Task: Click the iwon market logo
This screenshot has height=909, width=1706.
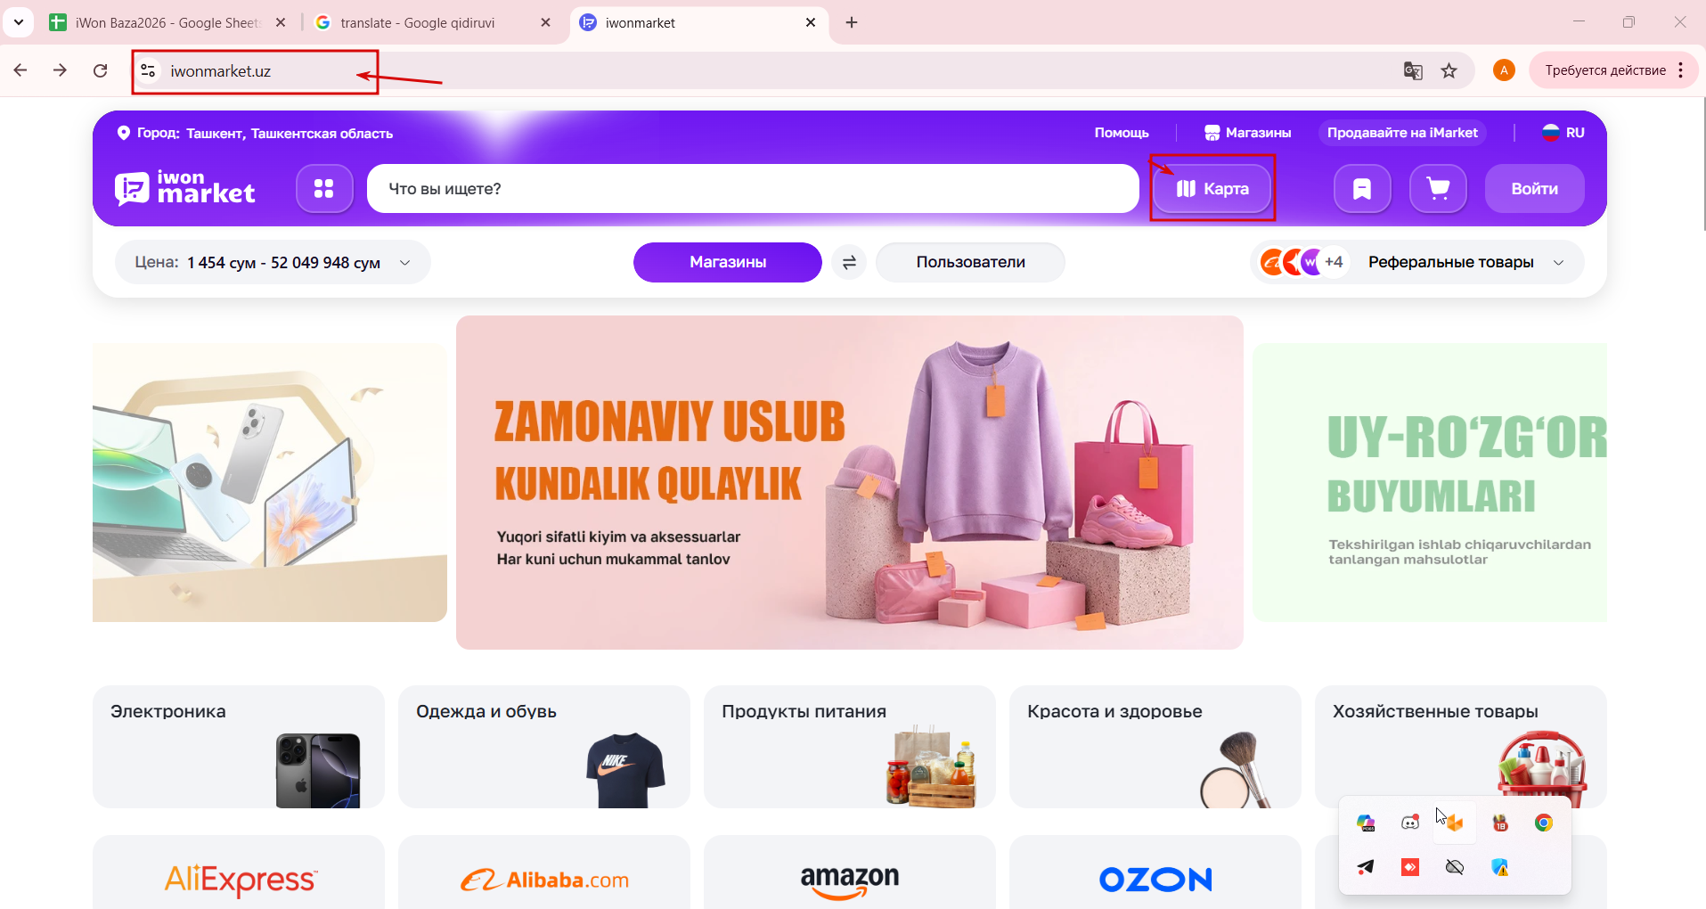Action: 185,188
